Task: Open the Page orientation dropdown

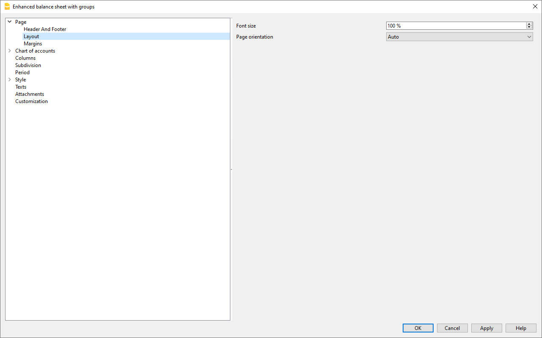Action: point(459,37)
